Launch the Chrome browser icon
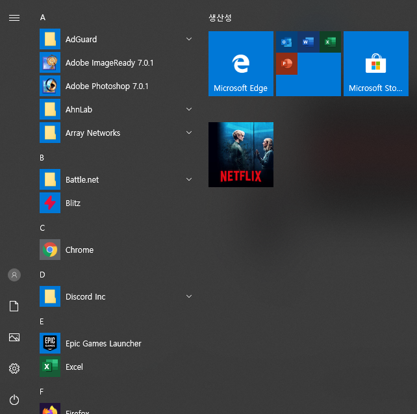Image resolution: width=417 pixels, height=414 pixels. 50,250
